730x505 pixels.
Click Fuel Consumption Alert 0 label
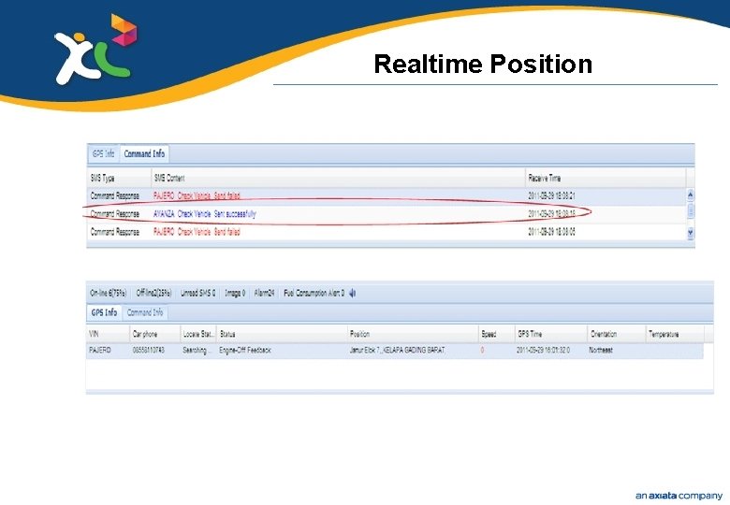click(314, 293)
